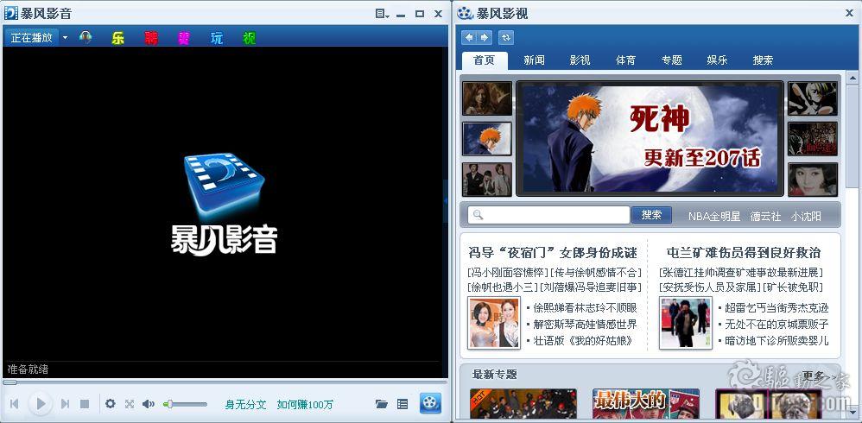This screenshot has height=423, width=862.
Task: Open 徐熙娣看林志玲不顺眼 news item
Action: click(x=585, y=308)
